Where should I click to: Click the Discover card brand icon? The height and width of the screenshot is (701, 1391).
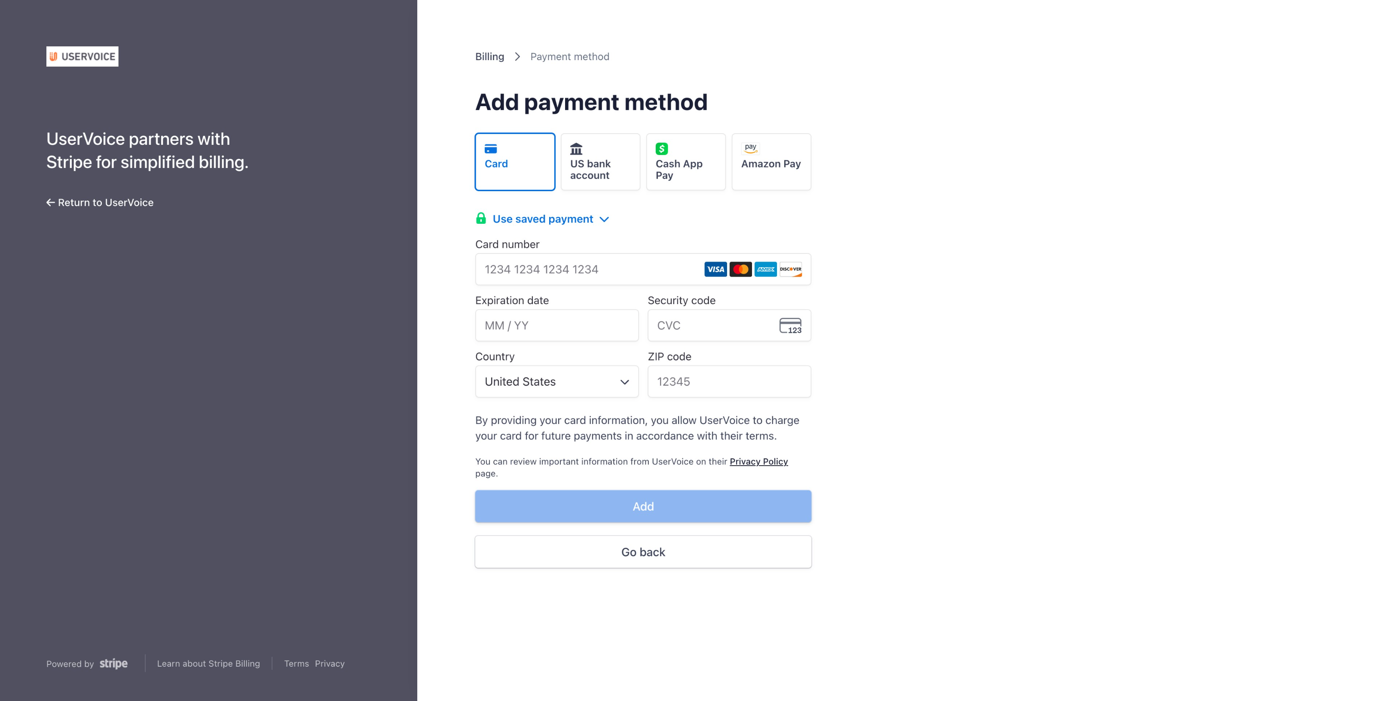coord(791,269)
